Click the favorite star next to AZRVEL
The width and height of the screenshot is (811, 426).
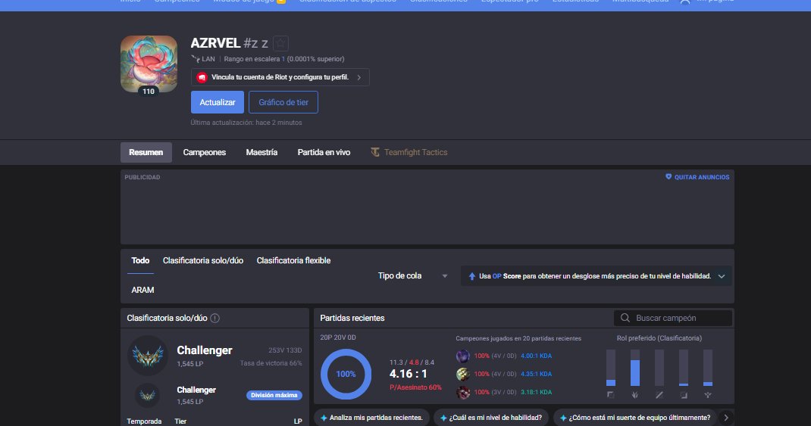click(x=280, y=43)
